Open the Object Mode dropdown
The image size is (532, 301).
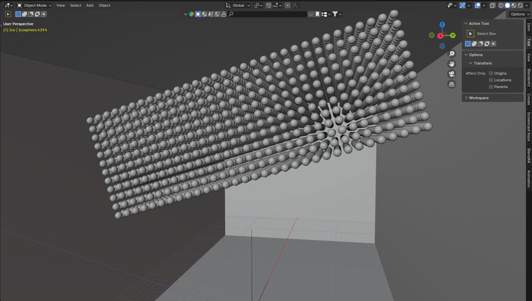click(34, 5)
